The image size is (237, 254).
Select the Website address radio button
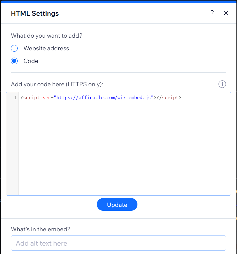[x=14, y=48]
